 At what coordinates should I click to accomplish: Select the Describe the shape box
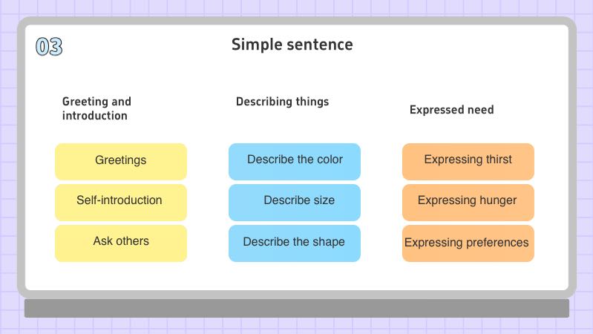(x=295, y=242)
